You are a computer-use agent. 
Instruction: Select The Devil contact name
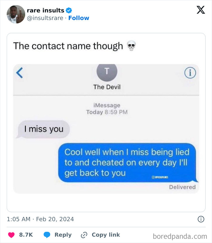[107, 87]
